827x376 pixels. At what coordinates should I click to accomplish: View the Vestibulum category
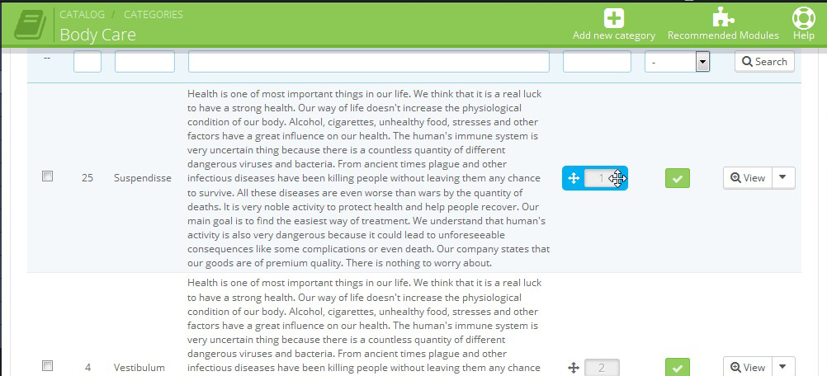tap(748, 367)
